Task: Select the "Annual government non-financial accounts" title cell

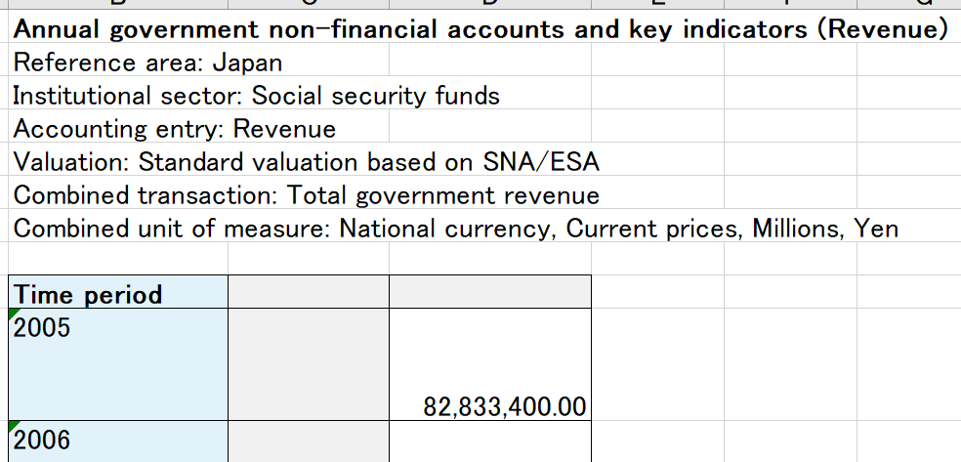Action: [x=479, y=29]
